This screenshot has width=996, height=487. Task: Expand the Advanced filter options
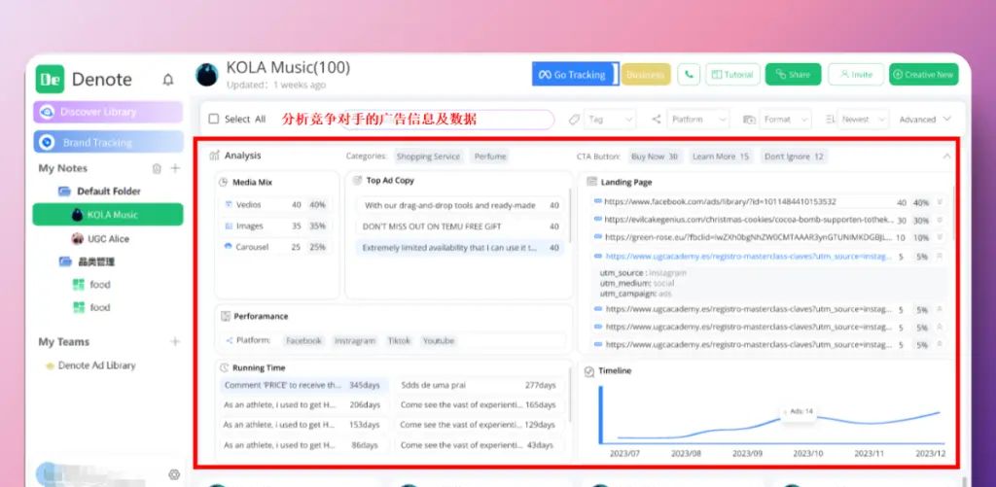click(925, 120)
